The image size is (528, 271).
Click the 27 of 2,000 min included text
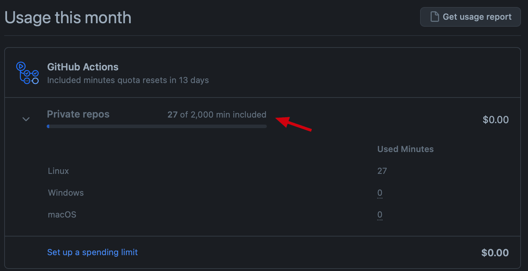point(217,115)
